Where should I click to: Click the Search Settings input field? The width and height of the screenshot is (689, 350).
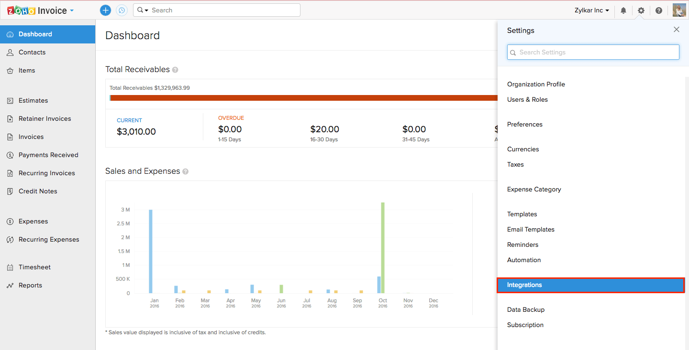[593, 53]
